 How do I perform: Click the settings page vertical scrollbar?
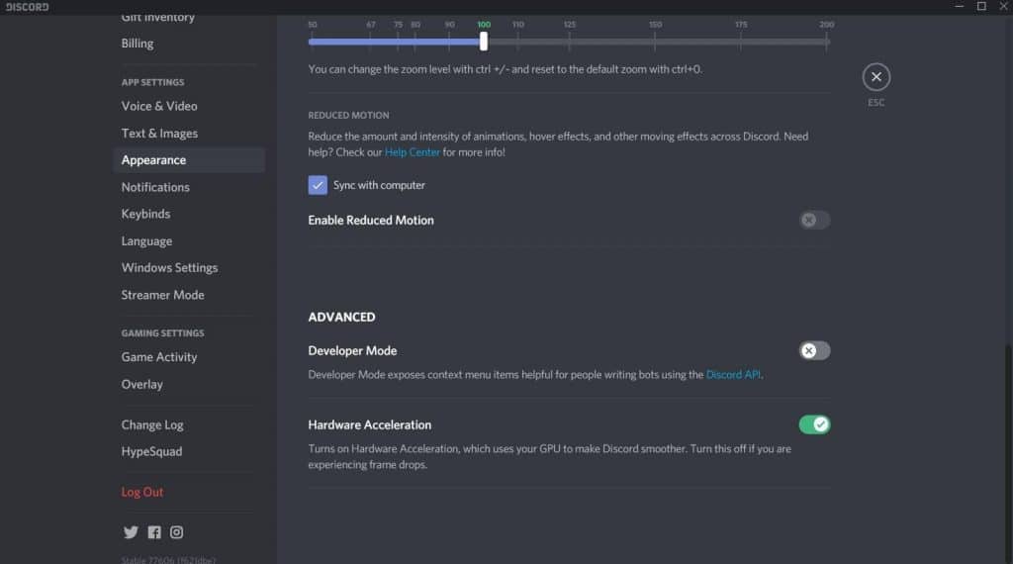(x=1008, y=445)
